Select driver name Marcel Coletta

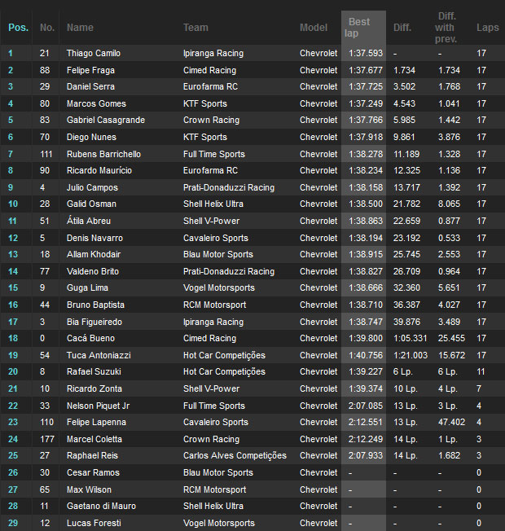[94, 439]
